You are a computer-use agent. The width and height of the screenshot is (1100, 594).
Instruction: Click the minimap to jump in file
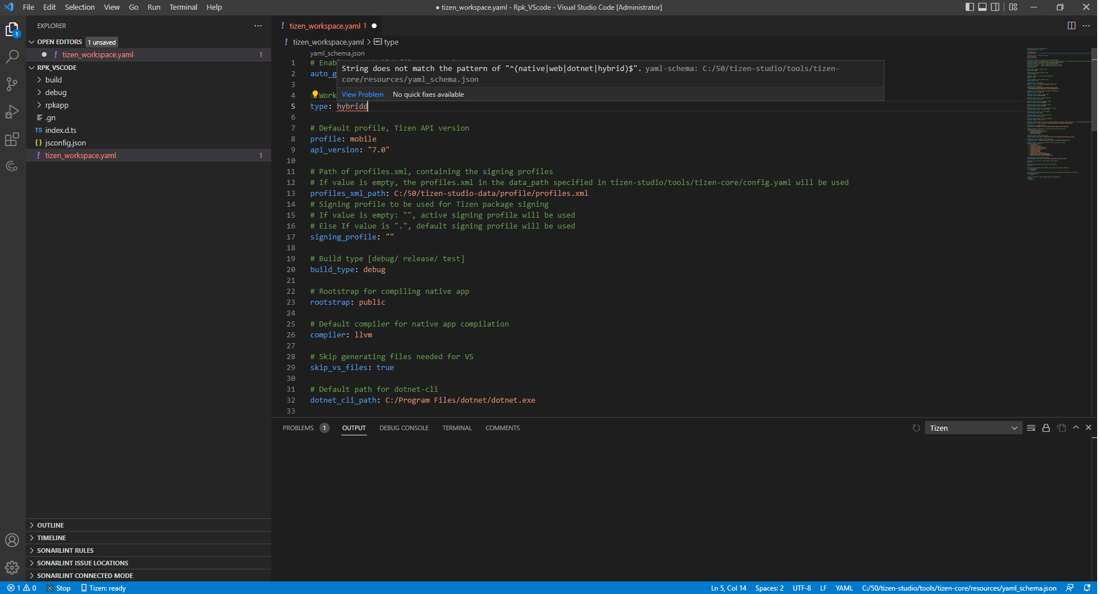coord(1058,115)
